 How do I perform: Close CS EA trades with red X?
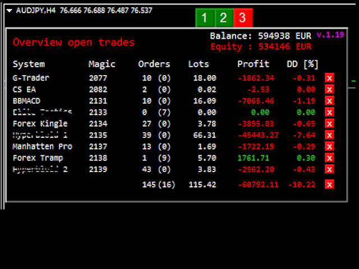tap(329, 90)
